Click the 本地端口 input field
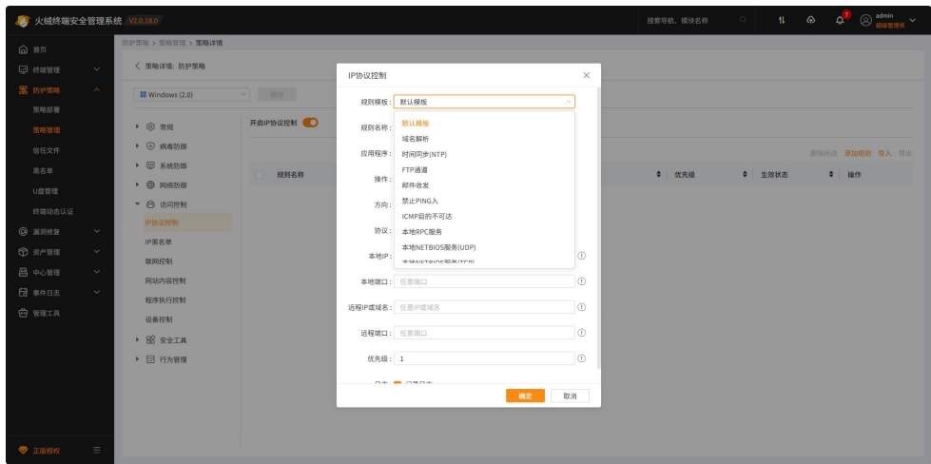The width and height of the screenshot is (931, 464). (x=484, y=281)
